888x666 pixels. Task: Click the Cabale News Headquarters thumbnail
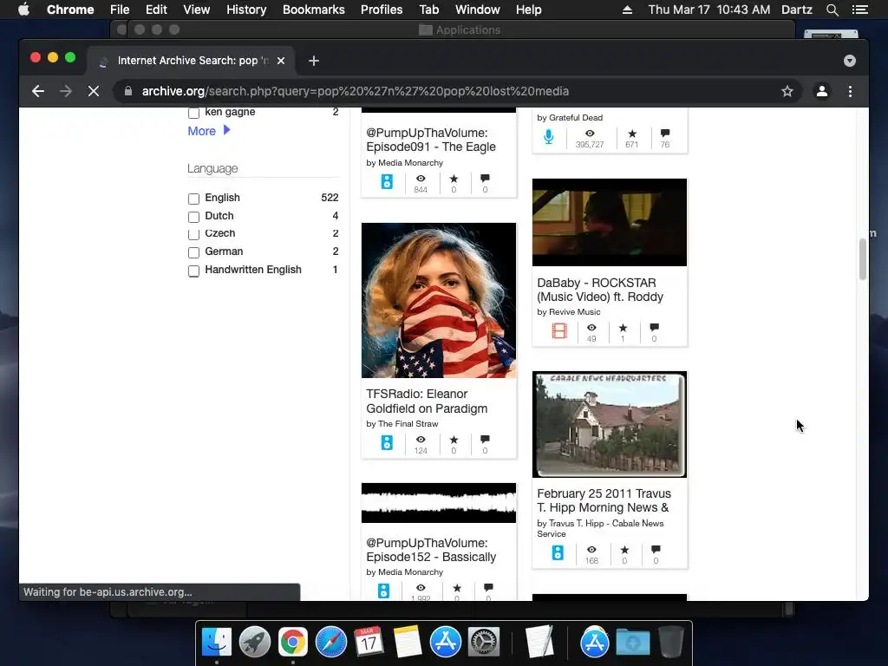point(610,424)
